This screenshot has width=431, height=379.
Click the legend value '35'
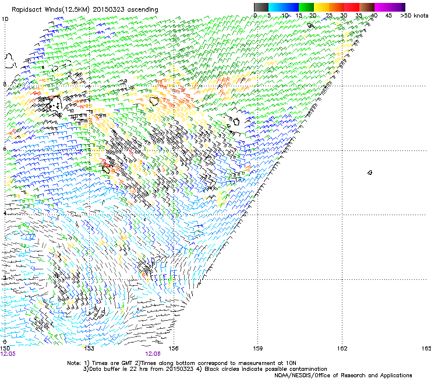(359, 16)
